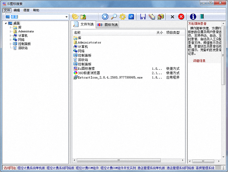Image resolution: width=228 pixels, height=172 pixels.
Task: Open the 文件 menu
Action: click(7, 10)
